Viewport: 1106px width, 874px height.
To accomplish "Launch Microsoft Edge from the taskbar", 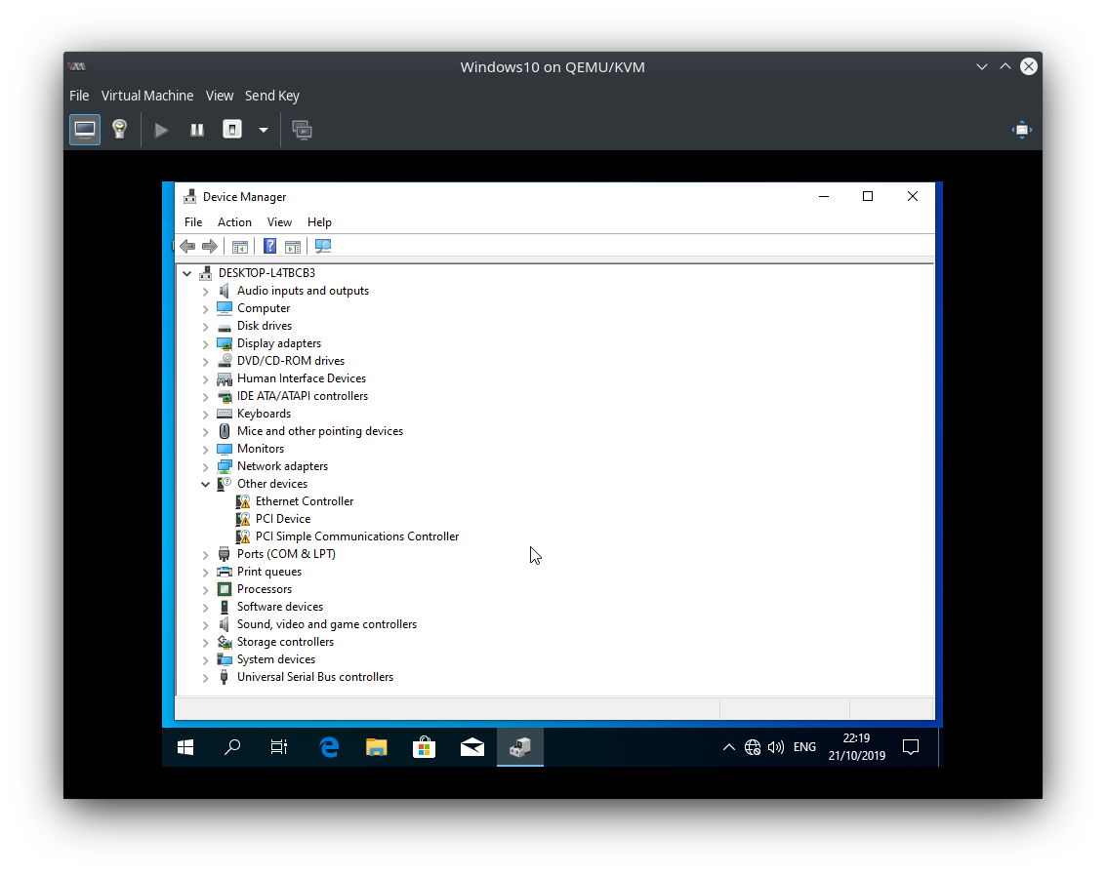I will 329,747.
